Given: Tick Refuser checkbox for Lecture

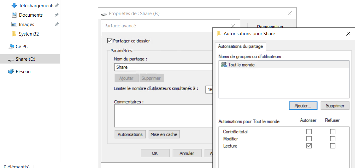Looking at the screenshot, I should 333,146.
